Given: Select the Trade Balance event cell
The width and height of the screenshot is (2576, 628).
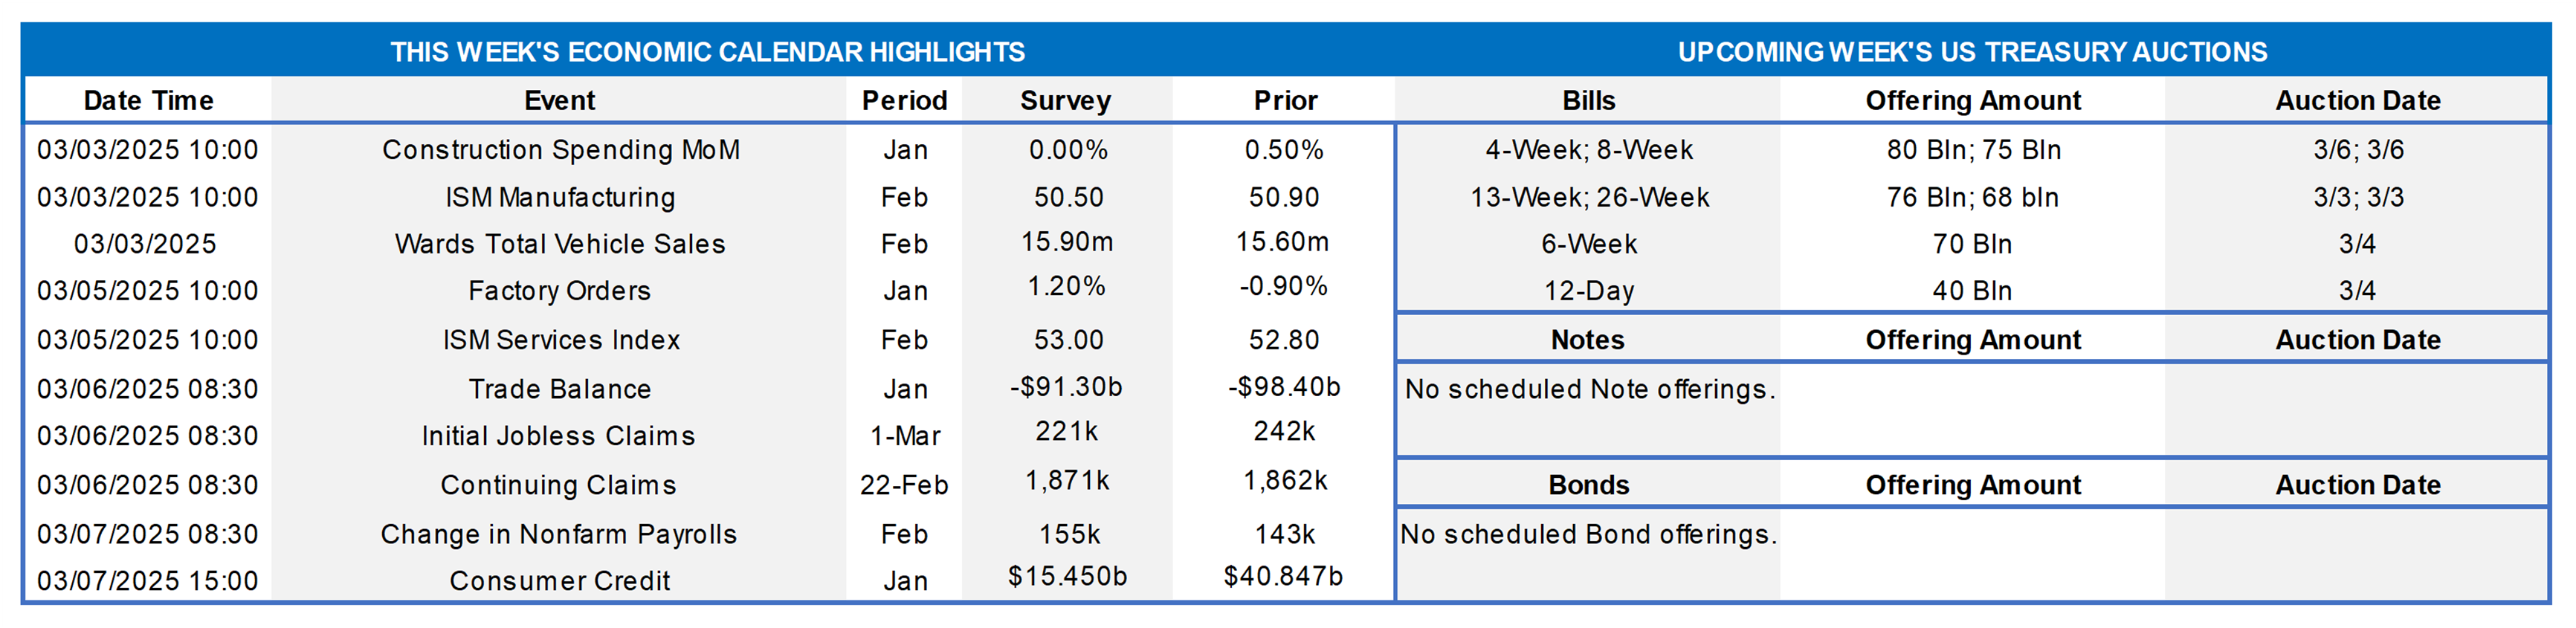Looking at the screenshot, I should (560, 389).
